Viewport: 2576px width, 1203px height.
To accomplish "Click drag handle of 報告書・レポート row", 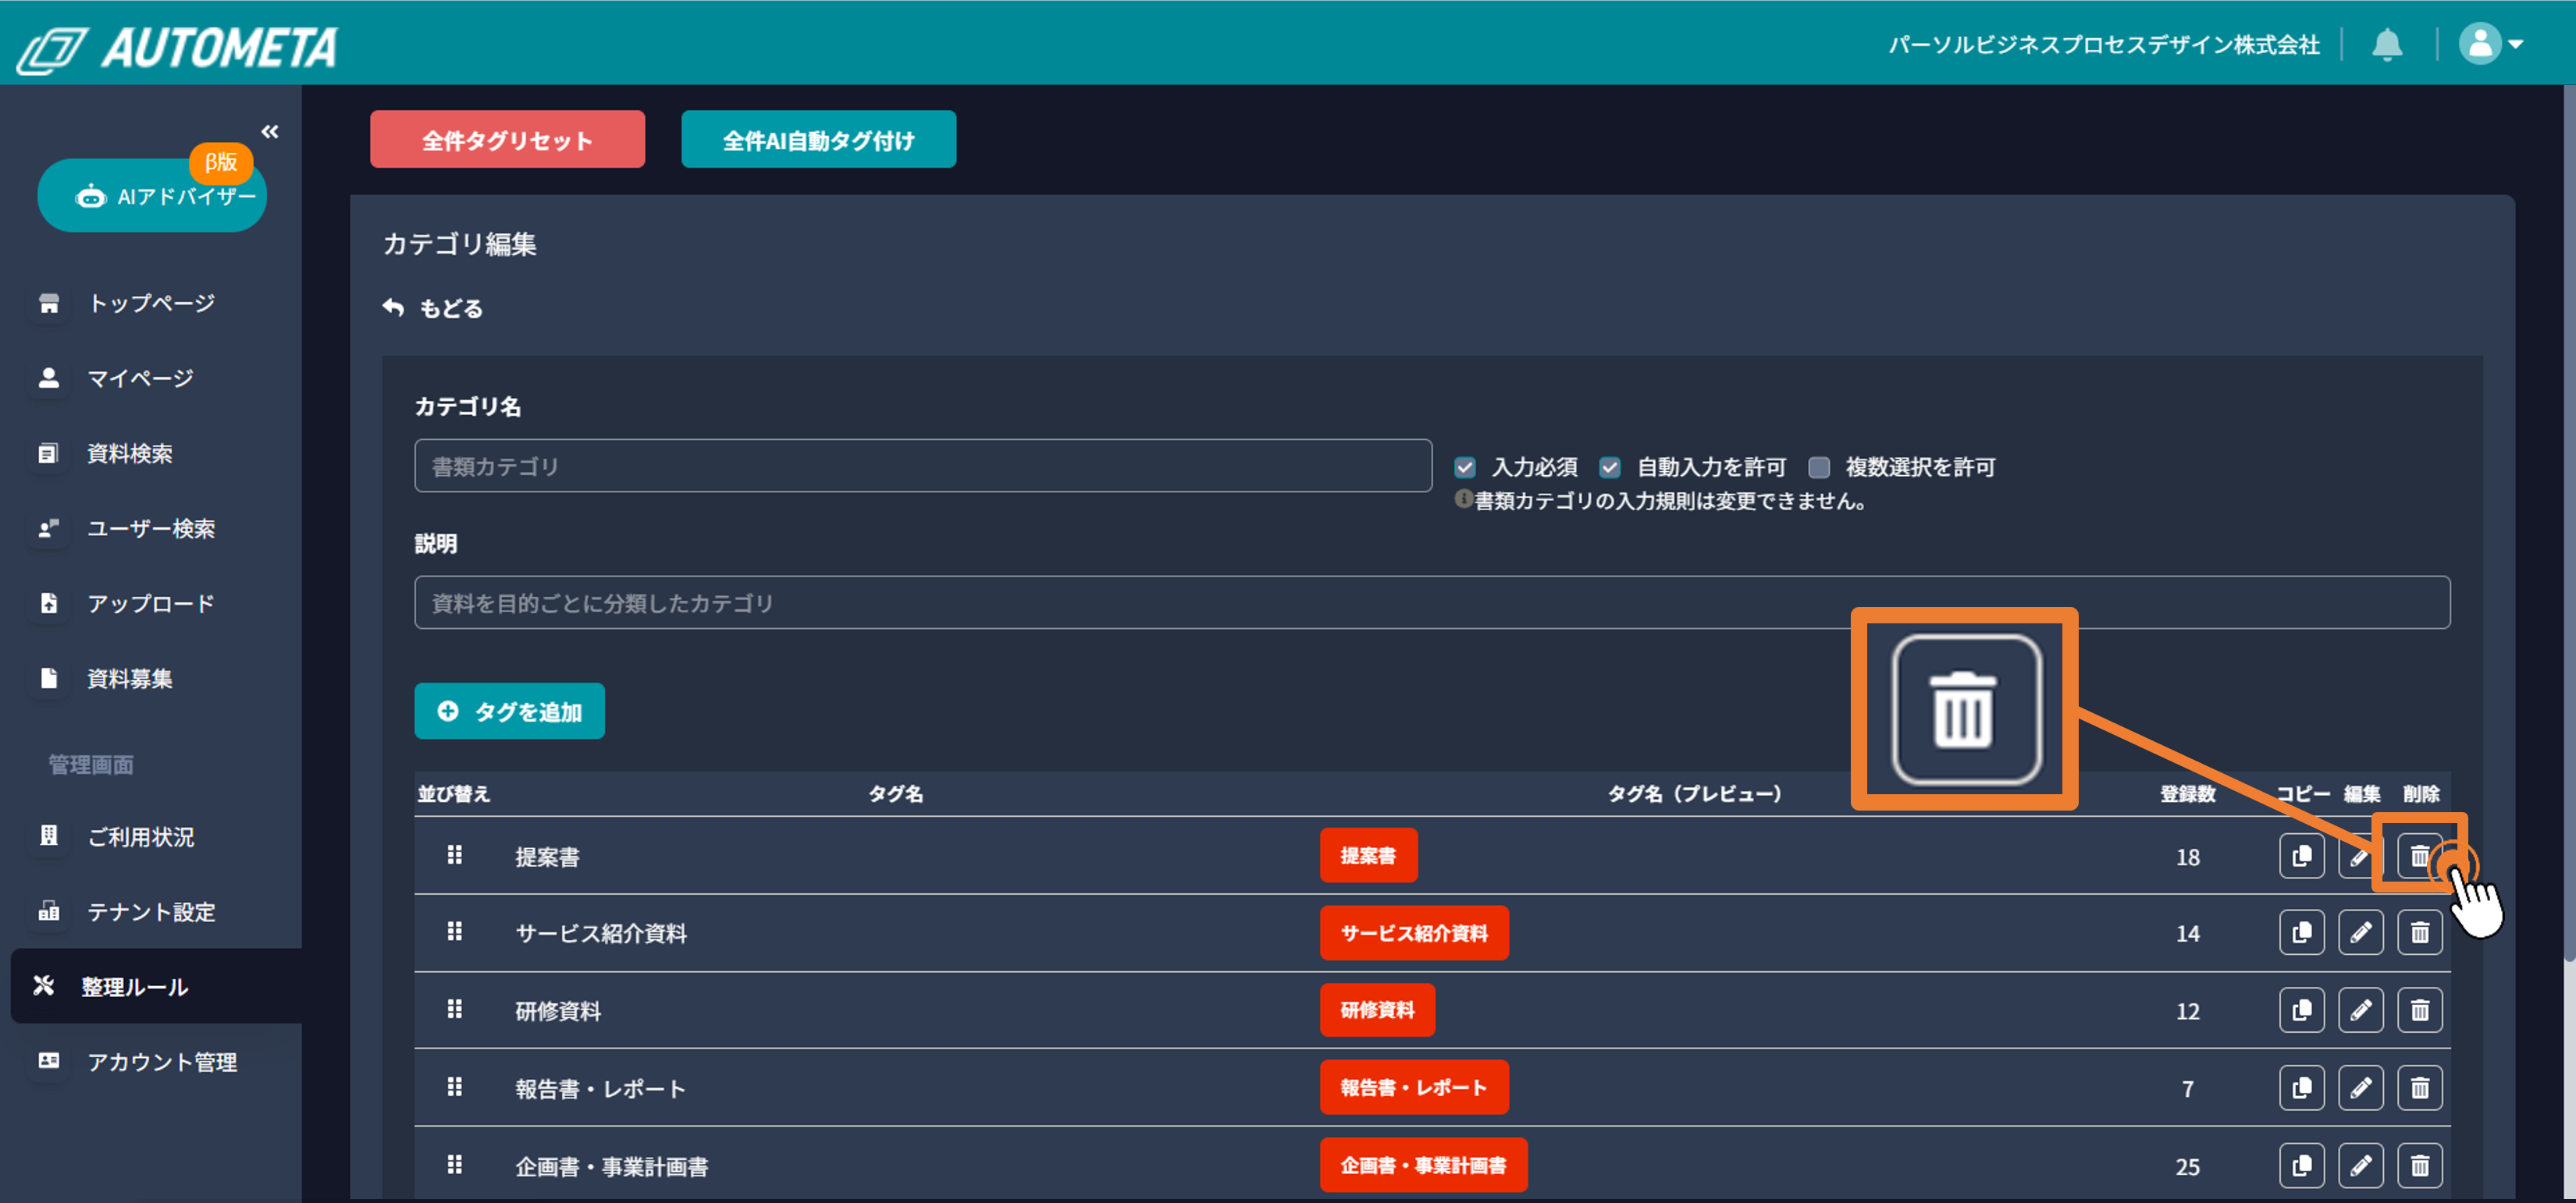I will tap(454, 1087).
